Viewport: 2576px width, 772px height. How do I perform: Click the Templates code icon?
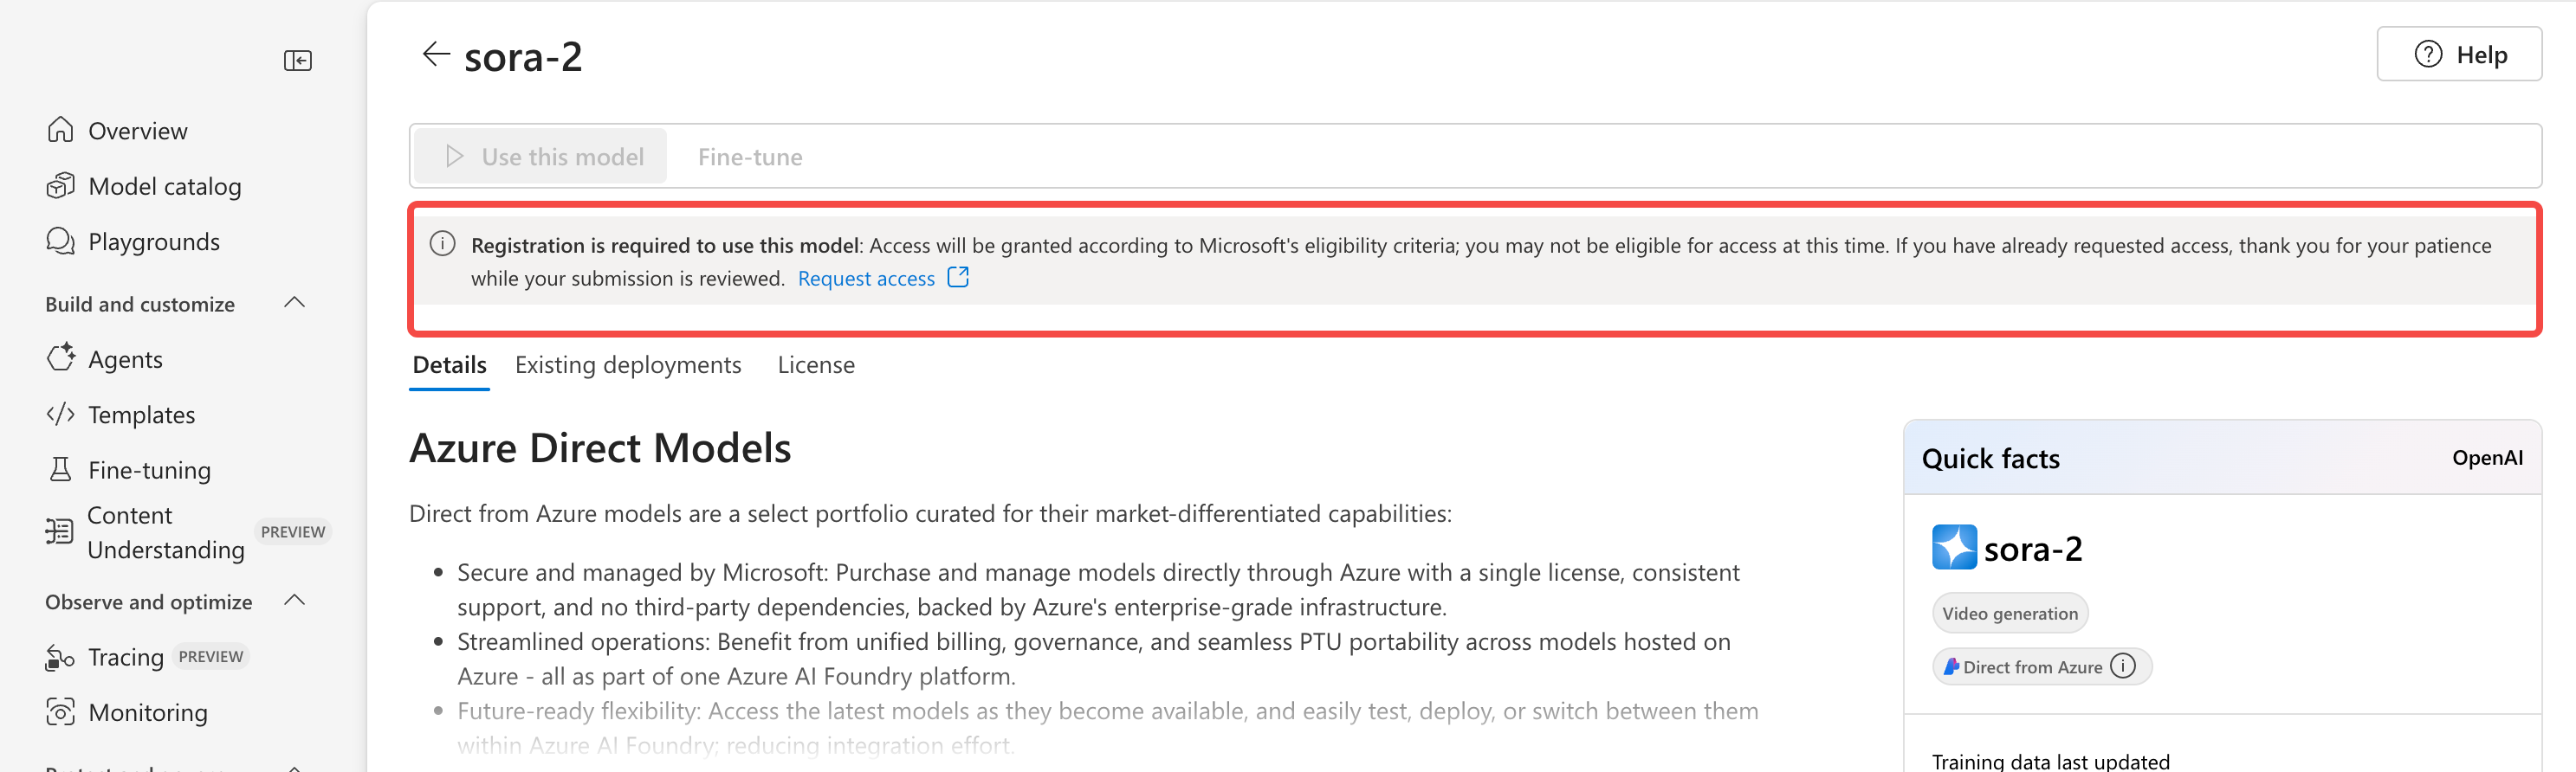point(61,414)
